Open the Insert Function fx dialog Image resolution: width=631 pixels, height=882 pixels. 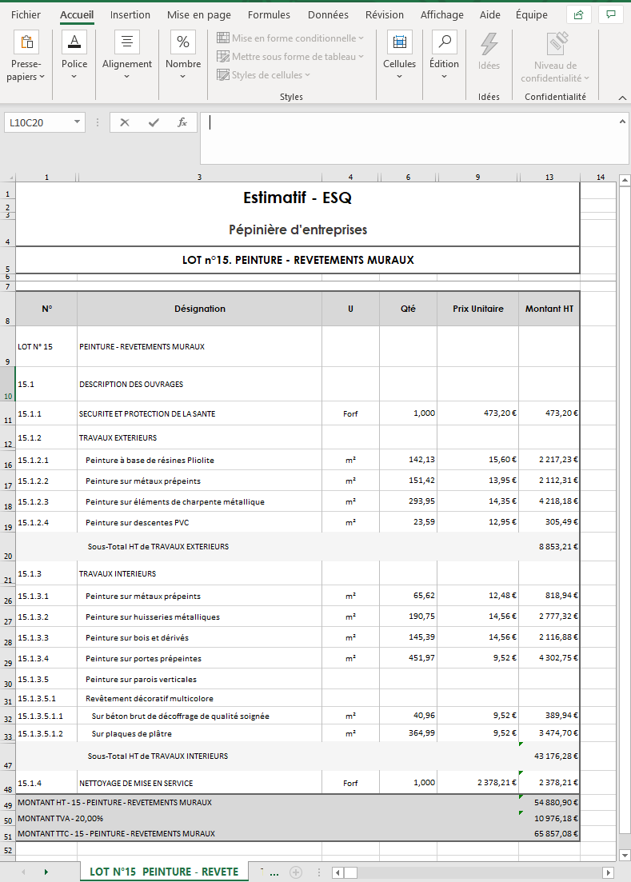(182, 122)
